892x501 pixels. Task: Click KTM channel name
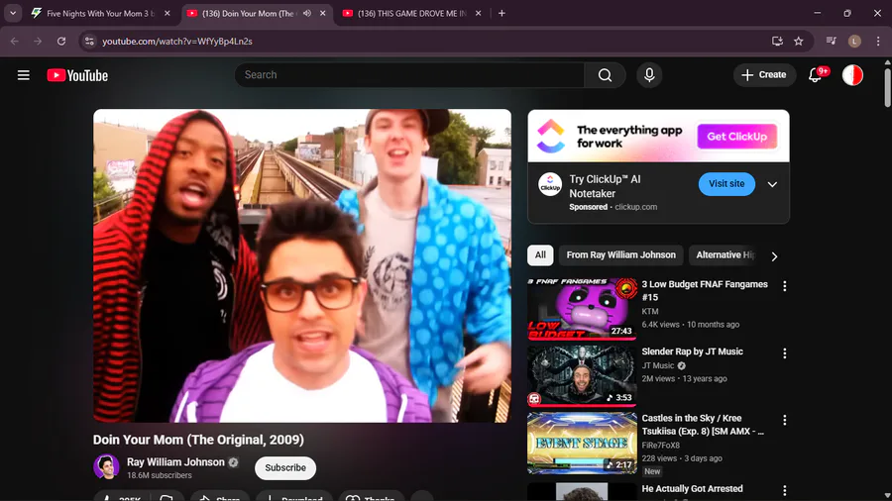click(650, 311)
